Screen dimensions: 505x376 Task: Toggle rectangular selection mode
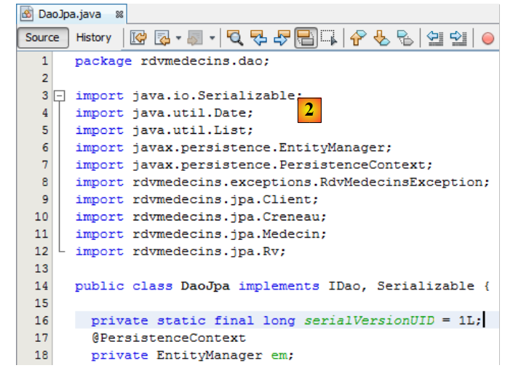328,39
